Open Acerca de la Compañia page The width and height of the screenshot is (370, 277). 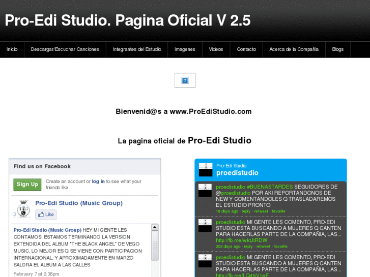click(x=294, y=49)
